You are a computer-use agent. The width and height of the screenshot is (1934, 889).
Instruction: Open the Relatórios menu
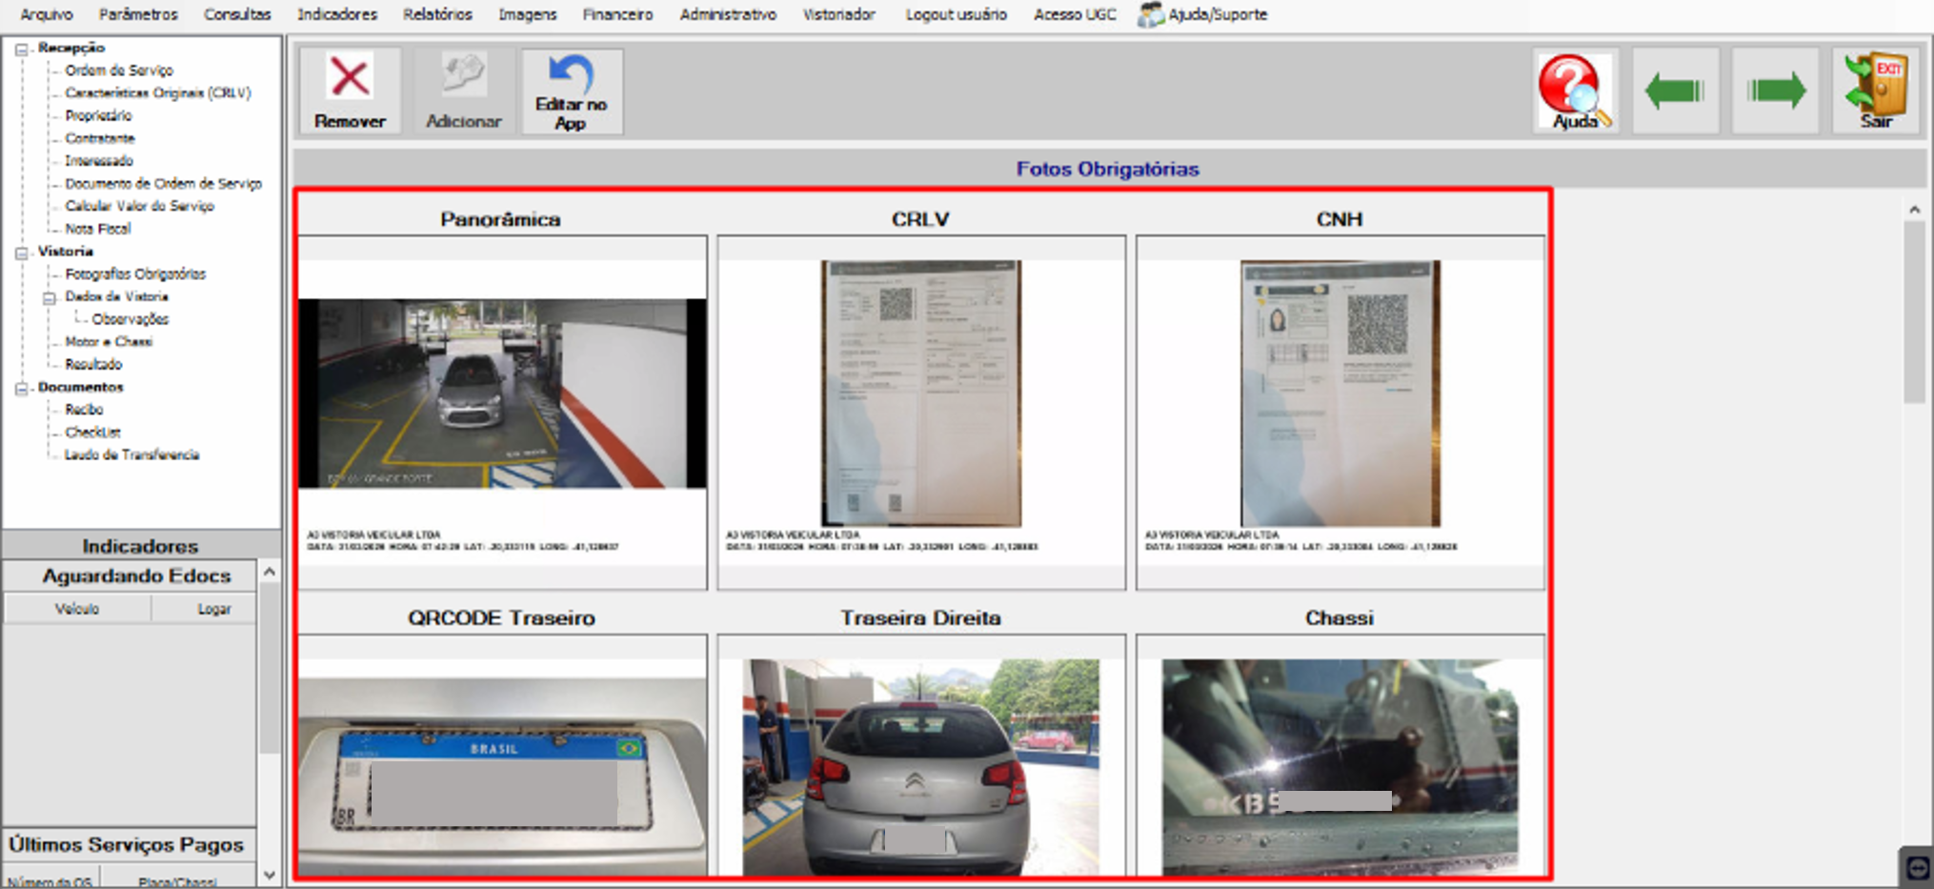(437, 14)
